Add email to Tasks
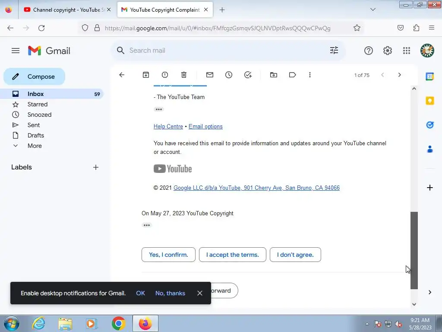 [248, 75]
